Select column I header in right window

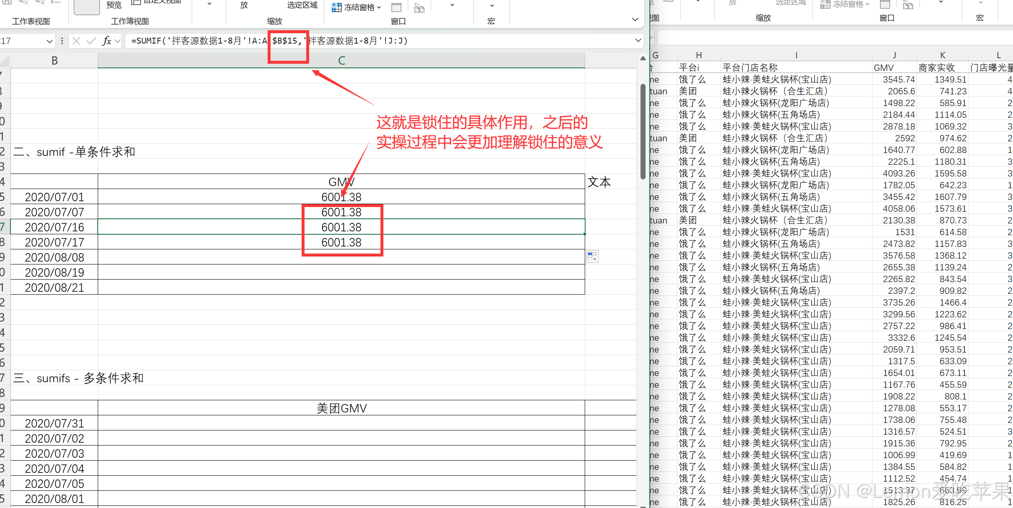796,55
